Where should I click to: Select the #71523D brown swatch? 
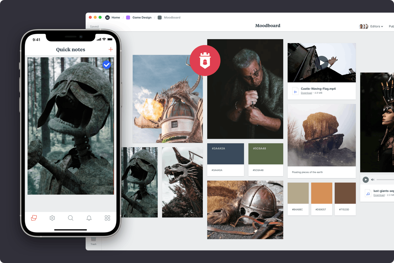(x=345, y=193)
